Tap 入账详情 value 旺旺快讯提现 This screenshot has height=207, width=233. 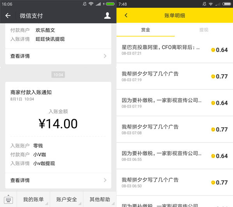coord(50,39)
